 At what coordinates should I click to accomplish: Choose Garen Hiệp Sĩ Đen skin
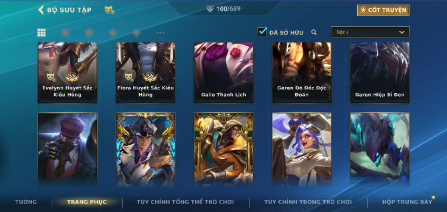380,73
